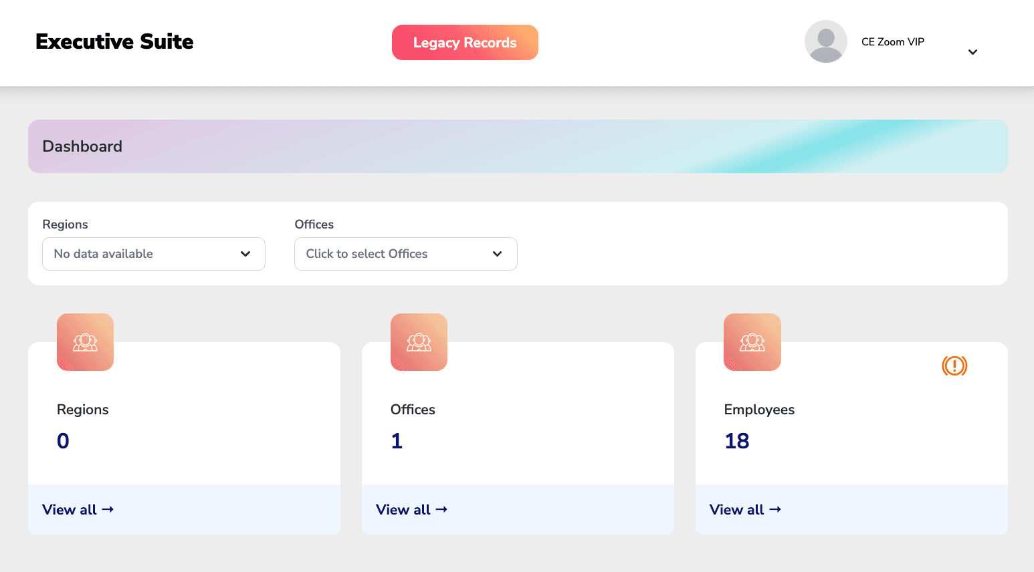The image size is (1034, 572).
Task: Click the Dashboard header banner
Action: coord(518,146)
